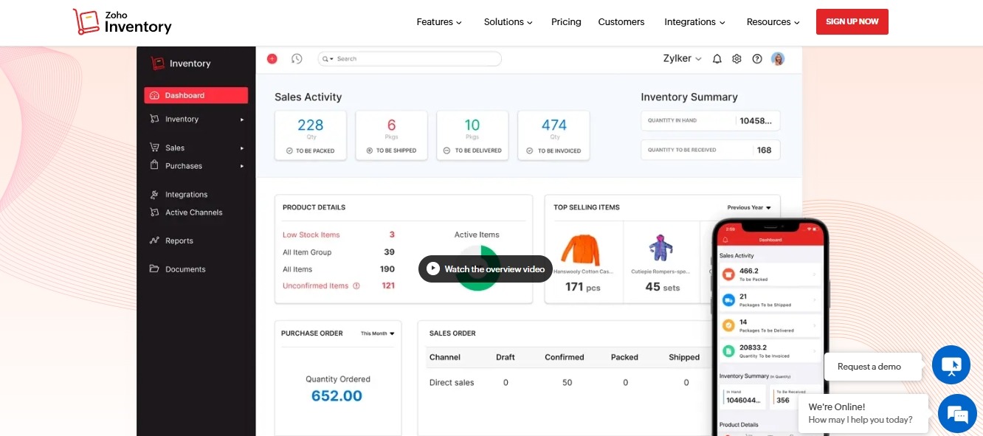
Task: Open the Previous Year dropdown
Action: point(749,207)
